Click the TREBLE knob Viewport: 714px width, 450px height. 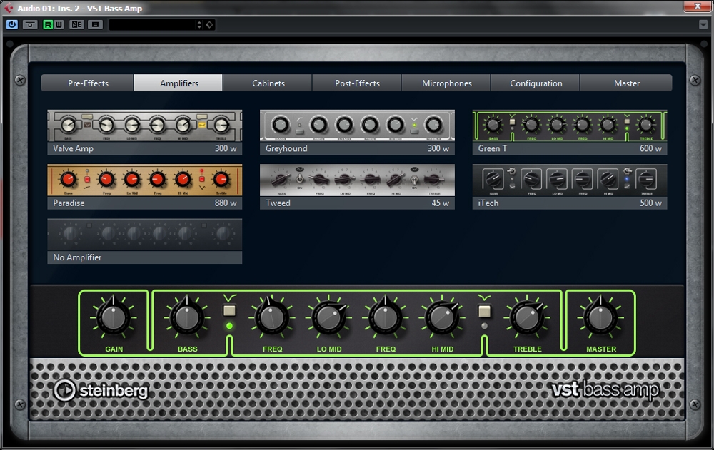point(527,317)
